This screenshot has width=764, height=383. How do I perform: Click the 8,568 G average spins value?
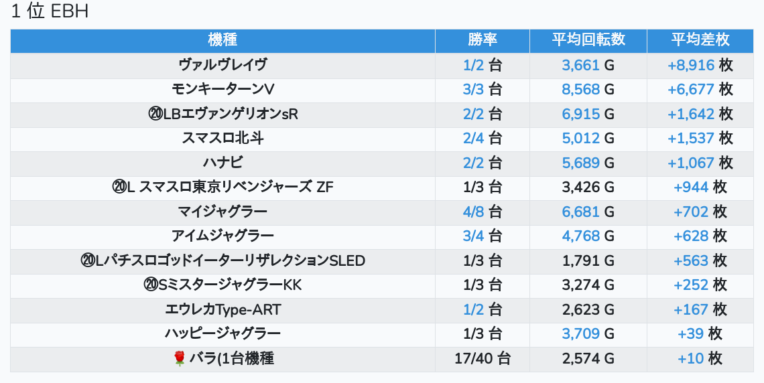tap(581, 90)
